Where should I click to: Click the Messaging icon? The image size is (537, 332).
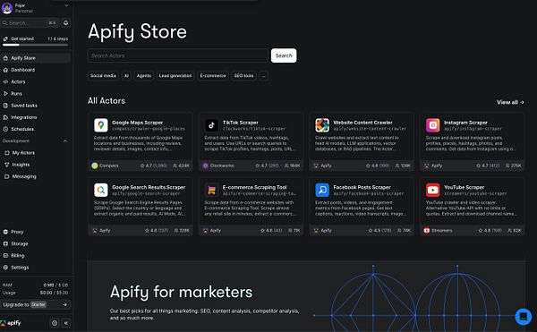(7, 176)
